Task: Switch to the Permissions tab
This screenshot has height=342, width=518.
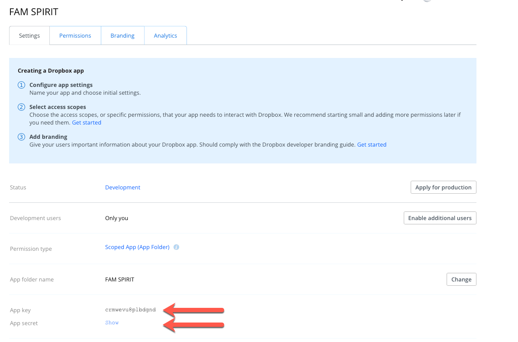Action: [75, 35]
